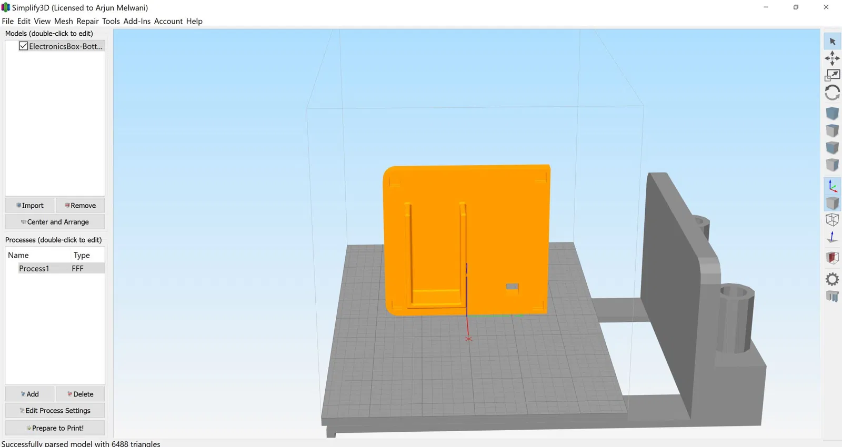Switch to the front view cube

(x=832, y=148)
